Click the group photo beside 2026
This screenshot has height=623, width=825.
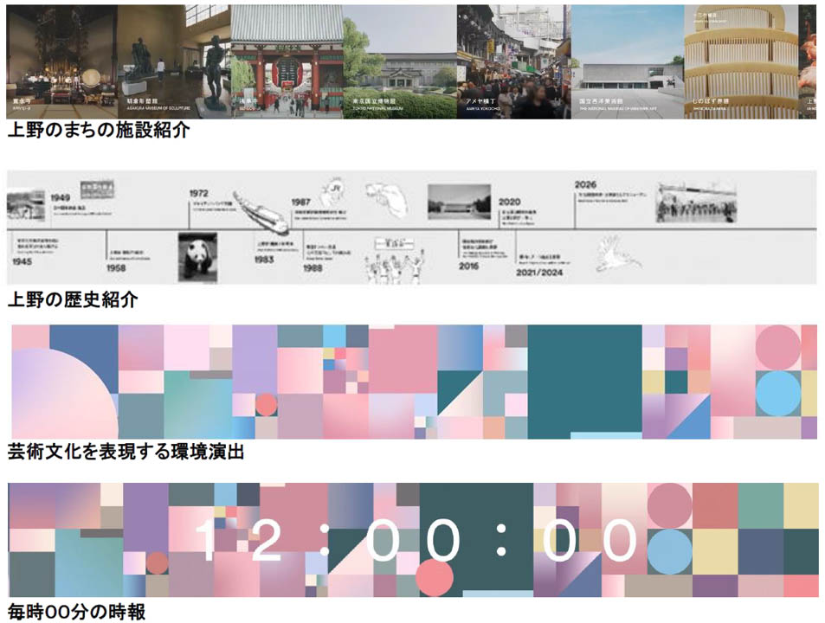(x=697, y=202)
